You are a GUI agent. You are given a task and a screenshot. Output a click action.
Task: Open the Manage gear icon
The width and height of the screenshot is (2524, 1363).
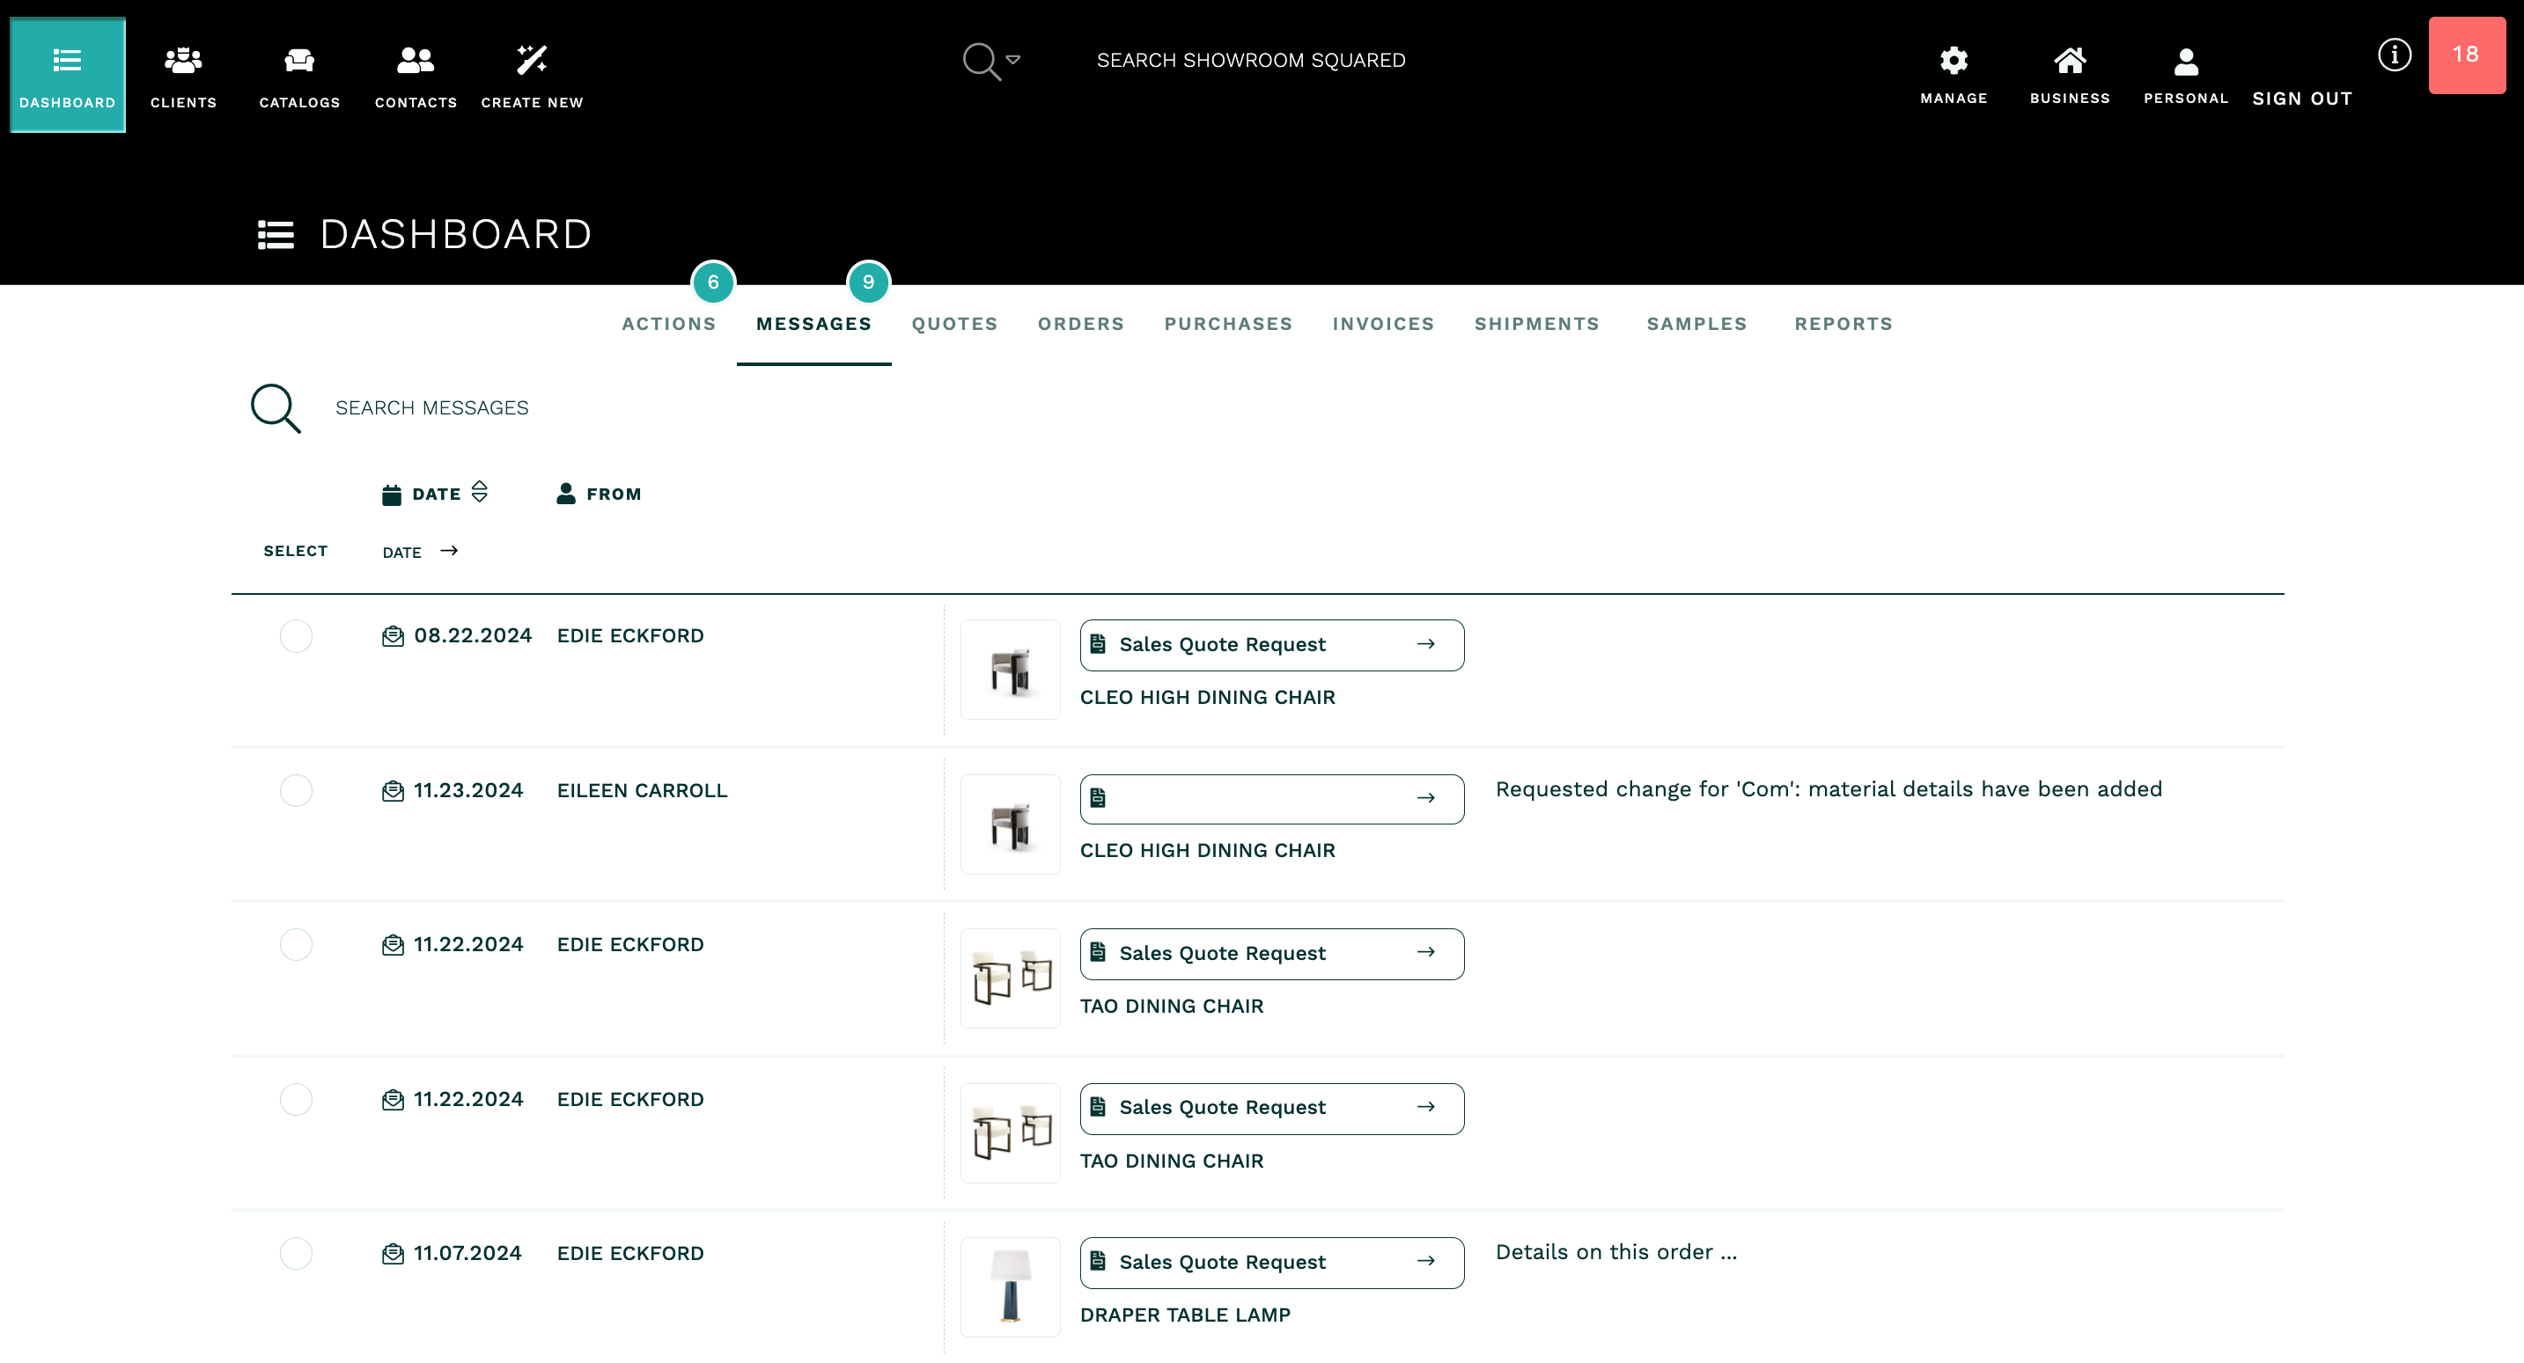(1953, 61)
